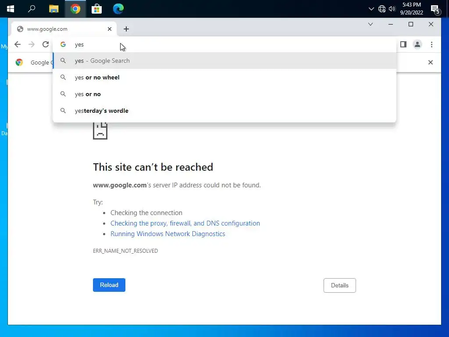Viewport: 449px width, 337px height.
Task: Click the blue Reload button
Action: pos(109,285)
